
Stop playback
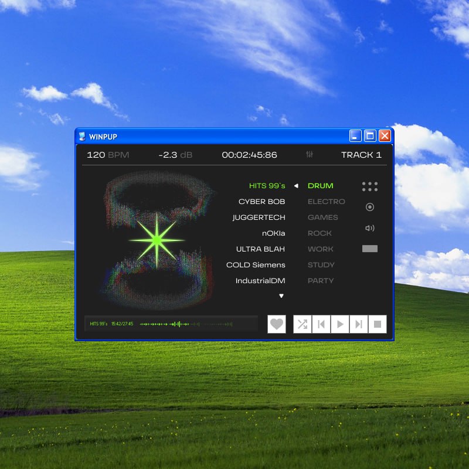[x=378, y=324]
